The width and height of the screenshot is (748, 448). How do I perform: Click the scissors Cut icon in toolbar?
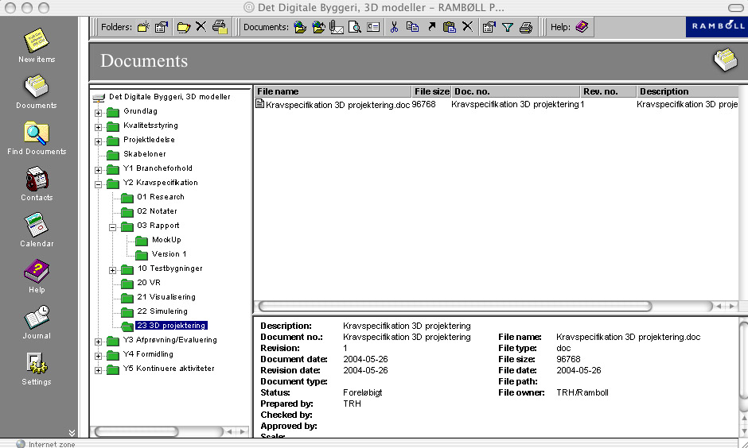click(x=394, y=27)
